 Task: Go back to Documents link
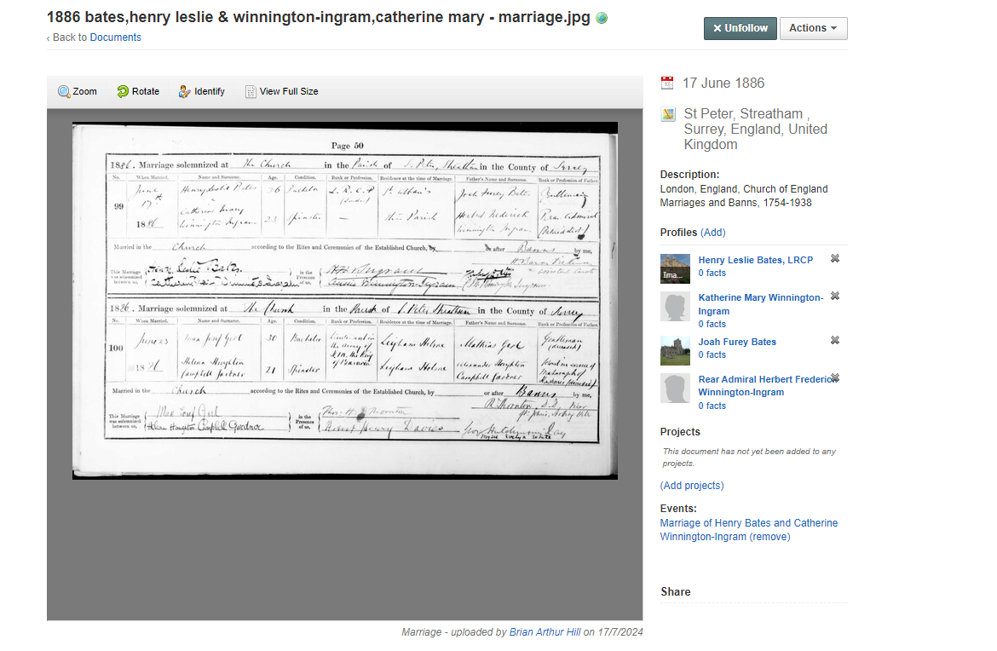pos(115,37)
